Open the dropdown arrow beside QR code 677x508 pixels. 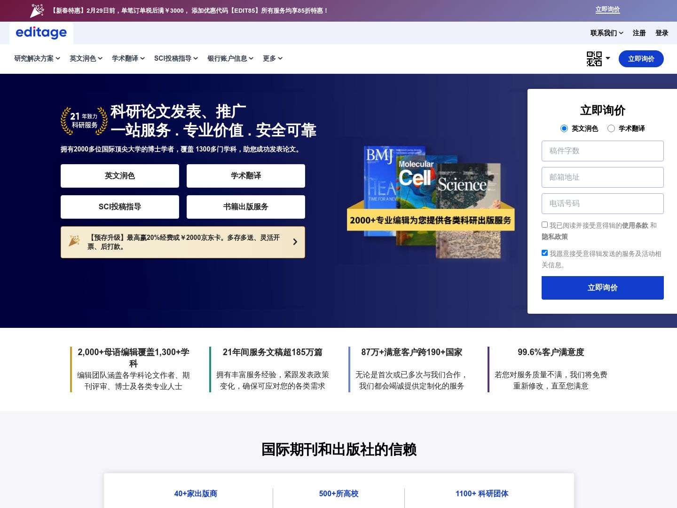click(608, 58)
